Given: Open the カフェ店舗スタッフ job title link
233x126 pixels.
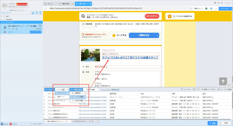Looking at the screenshot, I should (130, 57).
